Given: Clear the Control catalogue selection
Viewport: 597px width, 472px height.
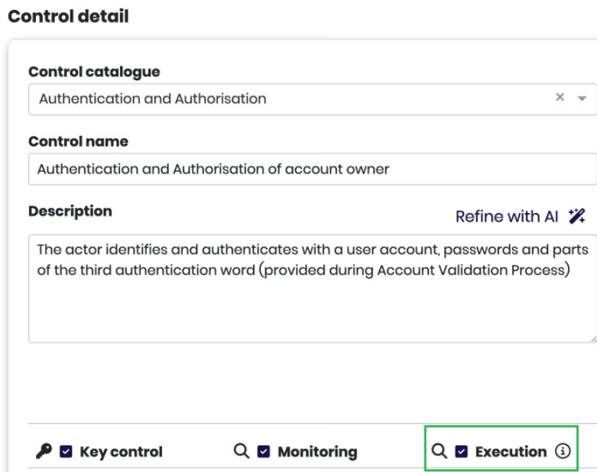Looking at the screenshot, I should coord(560,97).
